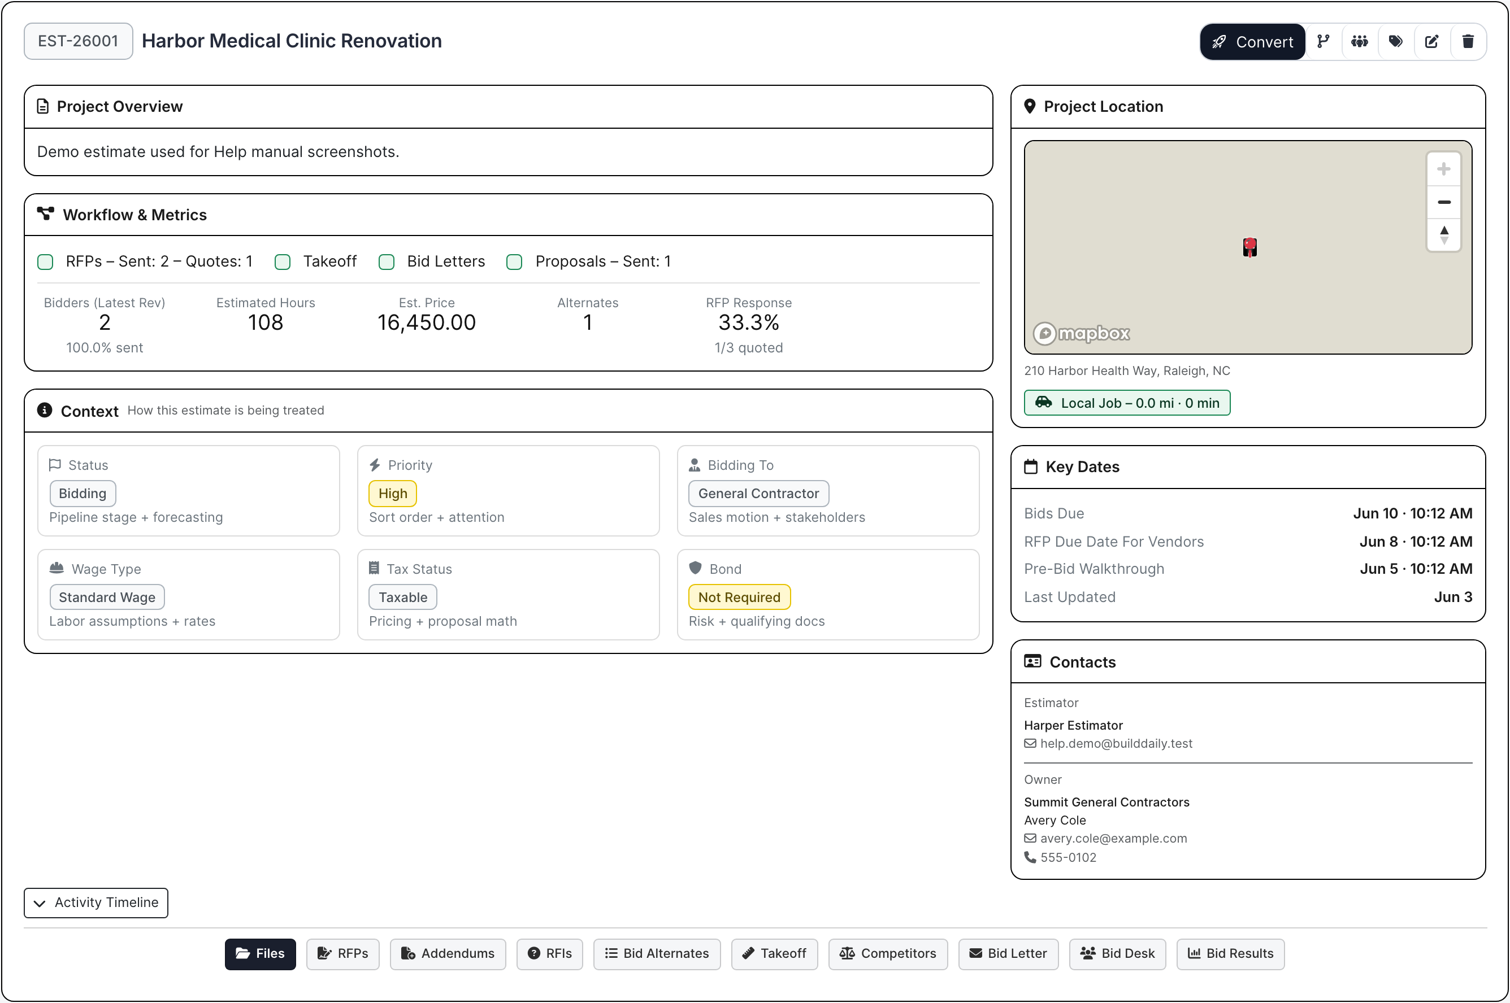Click the Alternates metric value 1
Image resolution: width=1510 pixels, height=1003 pixels.
[x=587, y=322]
